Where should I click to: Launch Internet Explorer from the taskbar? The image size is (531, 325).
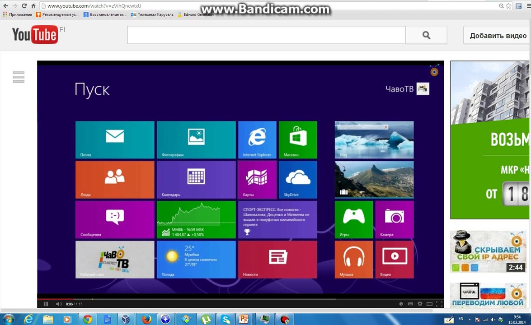click(28, 319)
